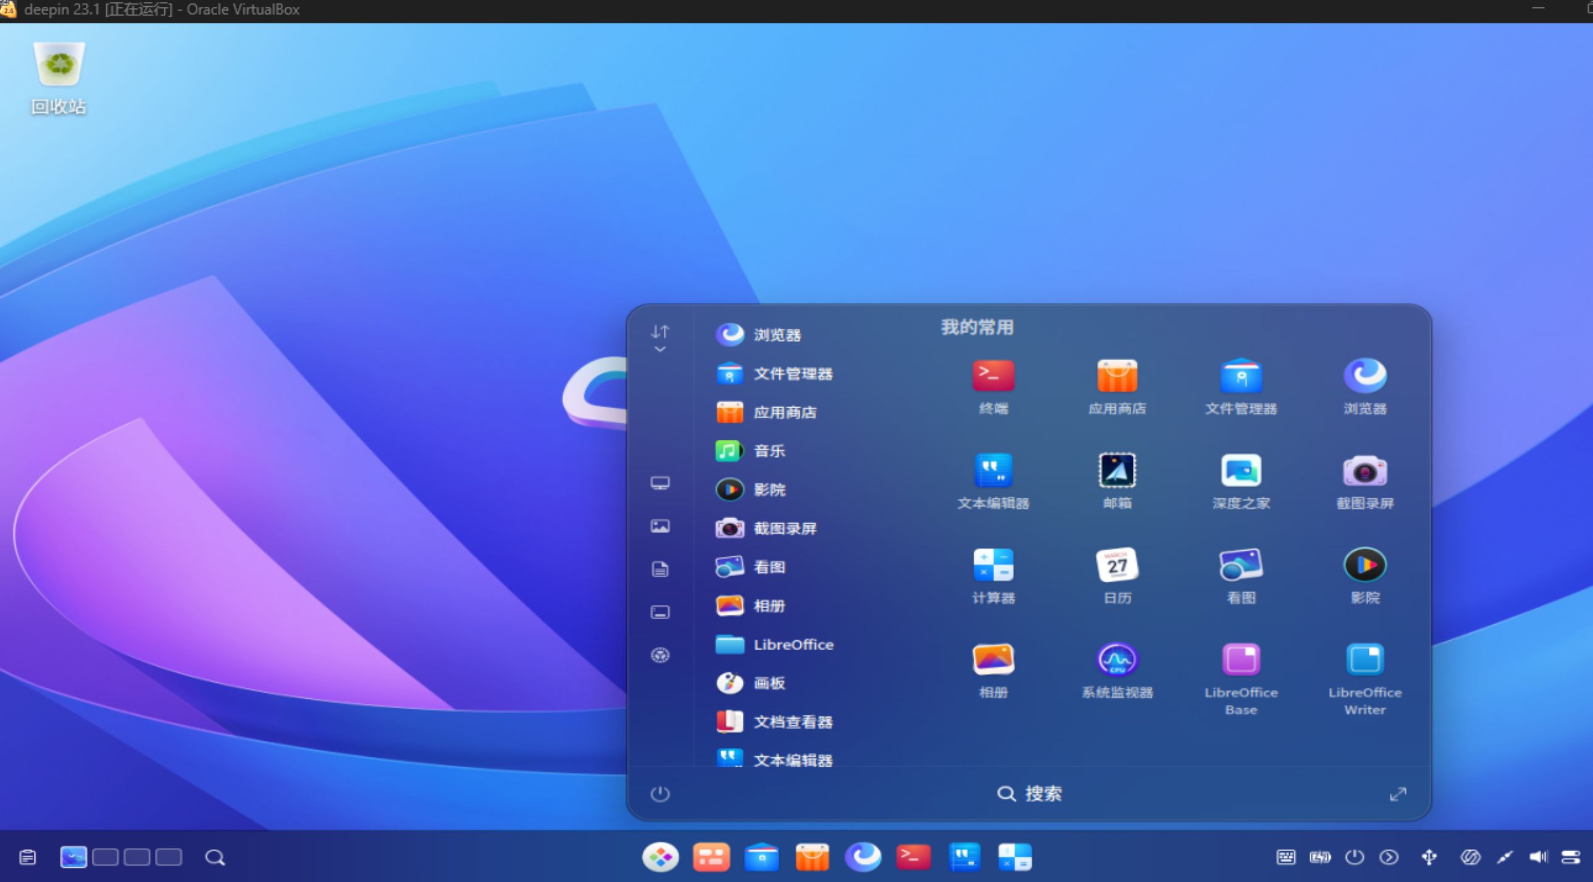1593x882 pixels.
Task: Launch the 计算器 app icon
Action: (x=993, y=566)
